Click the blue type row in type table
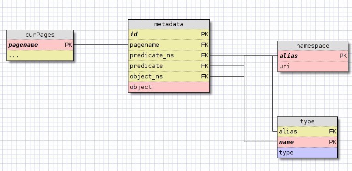This screenshot has height=171, width=352. (307, 153)
